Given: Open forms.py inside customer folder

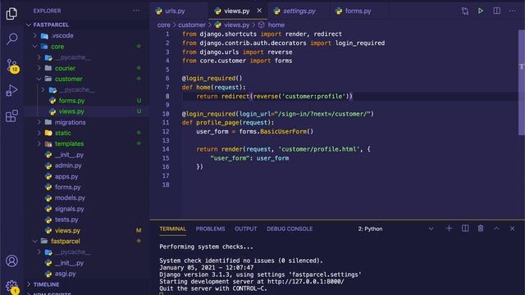Looking at the screenshot, I should [71, 101].
